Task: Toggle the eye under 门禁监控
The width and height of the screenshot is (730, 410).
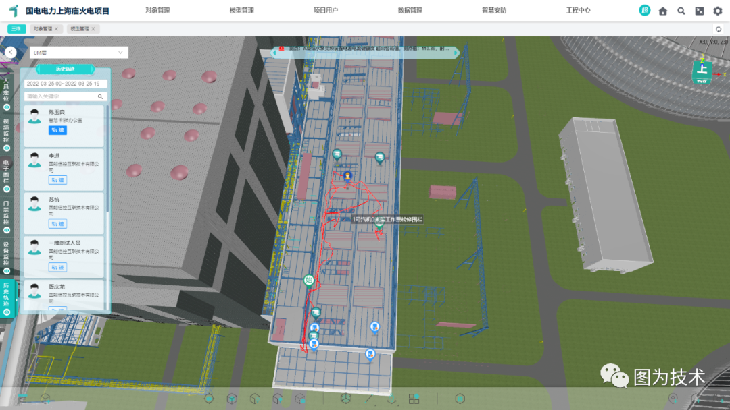Action: click(x=7, y=229)
